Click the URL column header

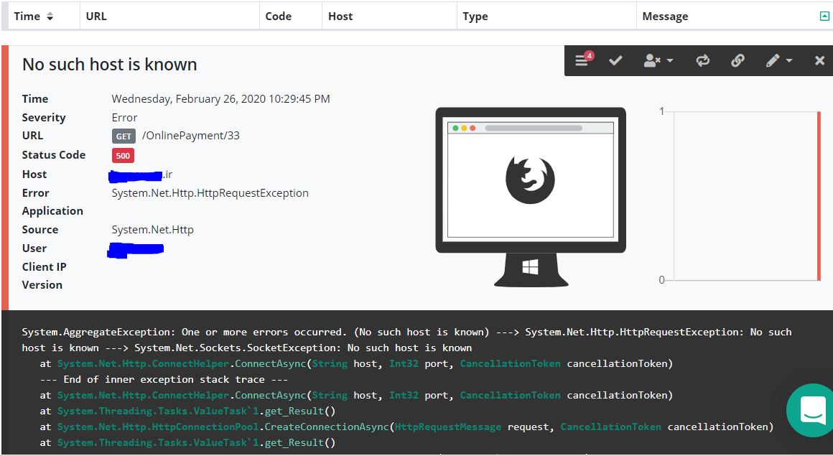click(x=96, y=16)
